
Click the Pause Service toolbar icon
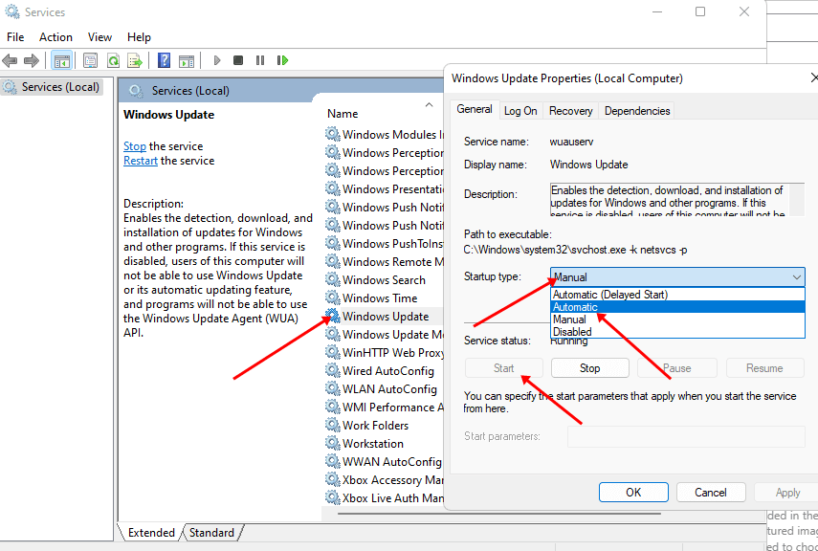(259, 60)
